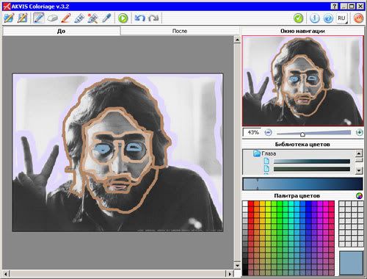Click the green Run button
The image size is (367, 279).
coord(123,18)
